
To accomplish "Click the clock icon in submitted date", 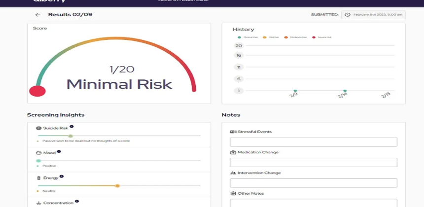I will (x=348, y=15).
